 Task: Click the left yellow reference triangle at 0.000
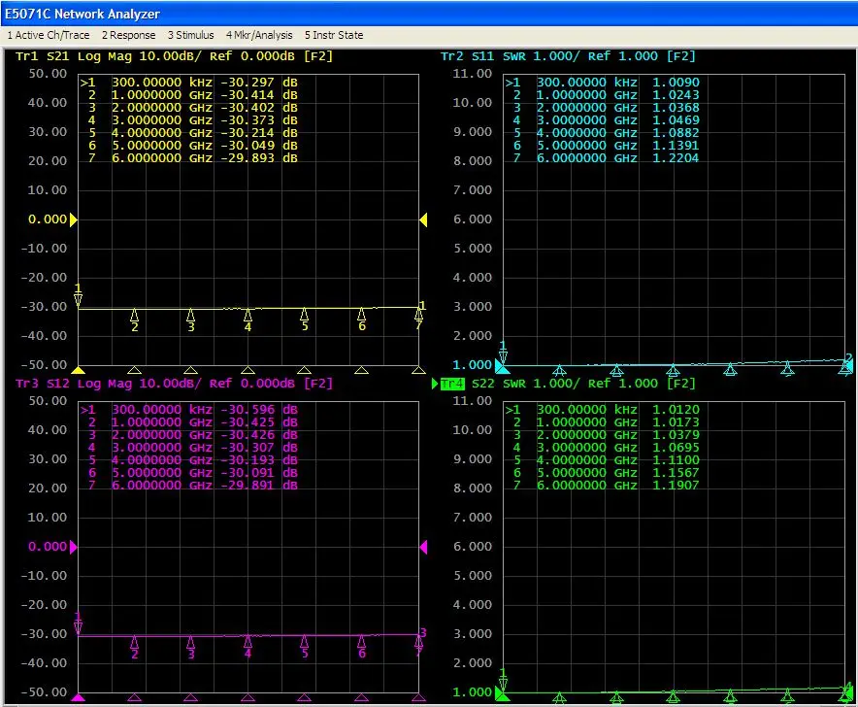(74, 219)
